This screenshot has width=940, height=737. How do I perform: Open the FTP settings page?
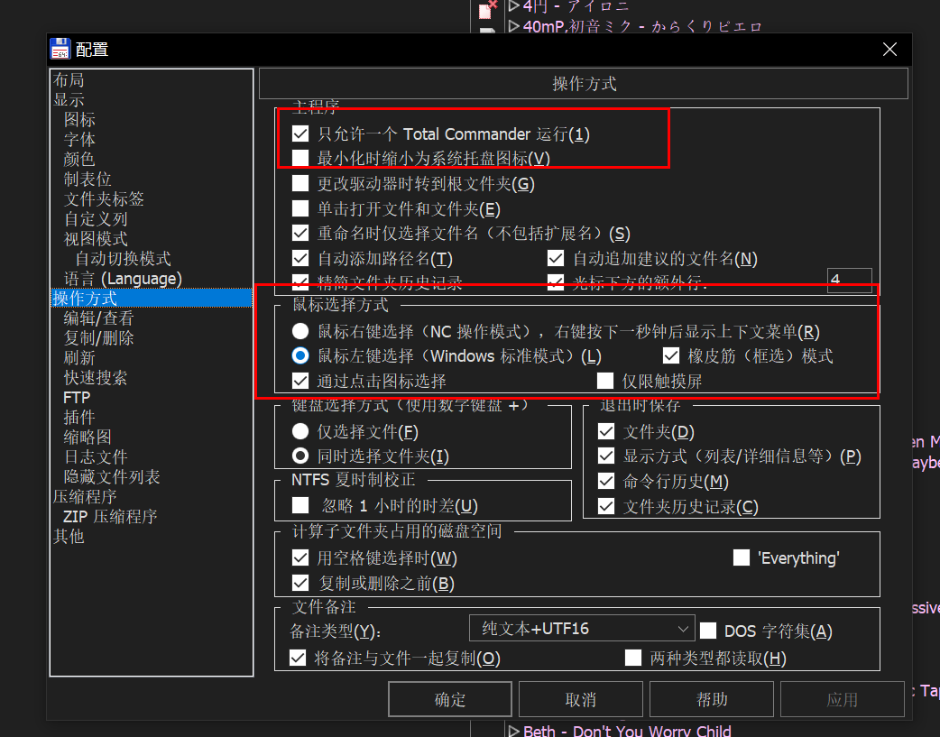point(77,397)
